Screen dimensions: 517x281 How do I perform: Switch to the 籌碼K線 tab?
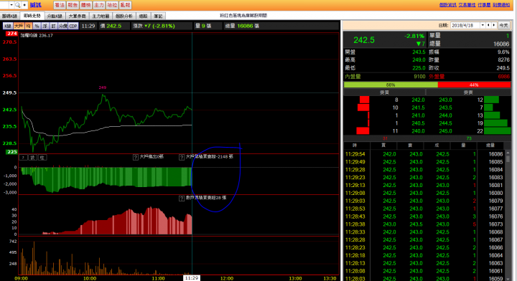click(x=9, y=16)
